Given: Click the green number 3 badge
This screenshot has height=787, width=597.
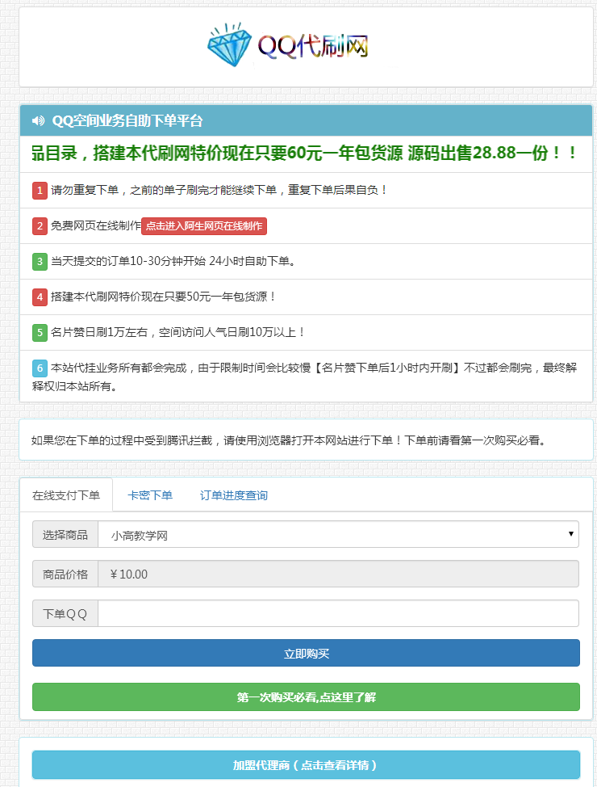Looking at the screenshot, I should [x=40, y=262].
